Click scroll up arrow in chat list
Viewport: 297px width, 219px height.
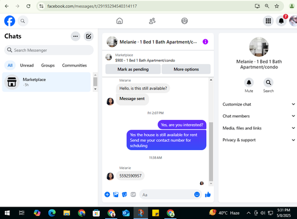click(95, 75)
